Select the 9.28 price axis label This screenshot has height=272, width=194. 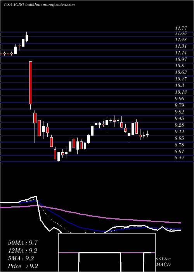point(180,125)
